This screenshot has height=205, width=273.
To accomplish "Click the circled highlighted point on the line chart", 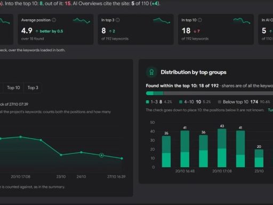I will coord(101,155).
